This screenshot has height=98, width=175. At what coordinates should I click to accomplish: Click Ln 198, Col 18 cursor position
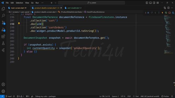click(104, 96)
